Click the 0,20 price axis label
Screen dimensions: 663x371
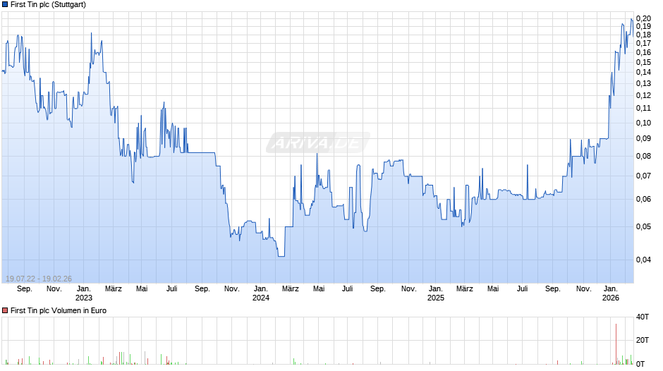(x=643, y=18)
